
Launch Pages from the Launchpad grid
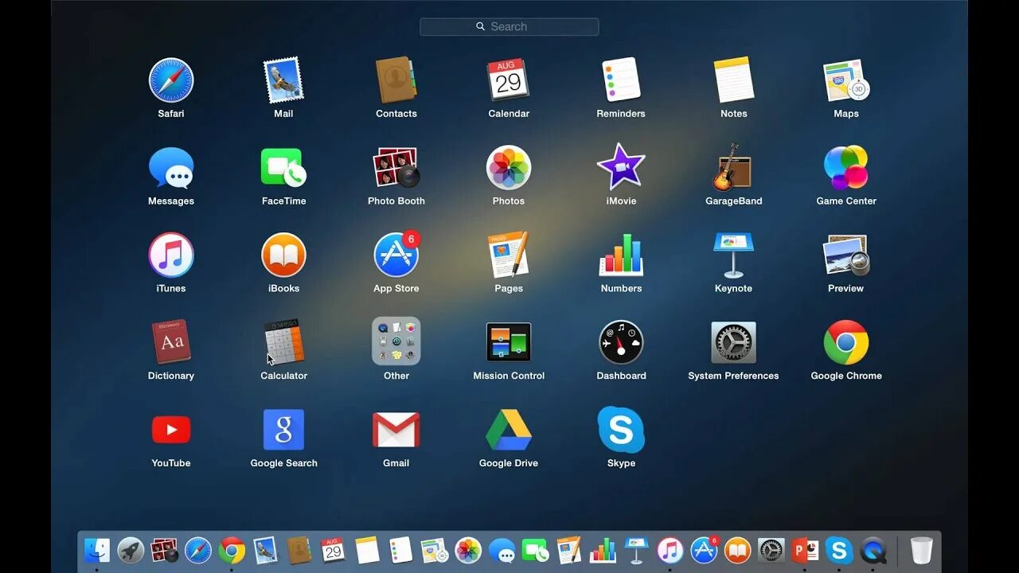(509, 255)
